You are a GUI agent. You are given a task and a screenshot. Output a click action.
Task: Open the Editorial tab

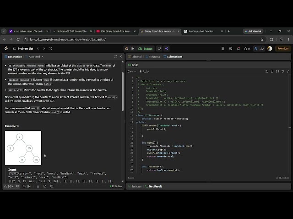point(135,57)
